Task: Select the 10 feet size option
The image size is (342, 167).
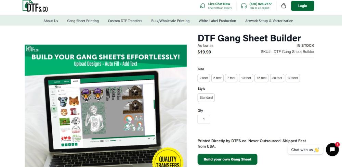Action: coord(246,78)
